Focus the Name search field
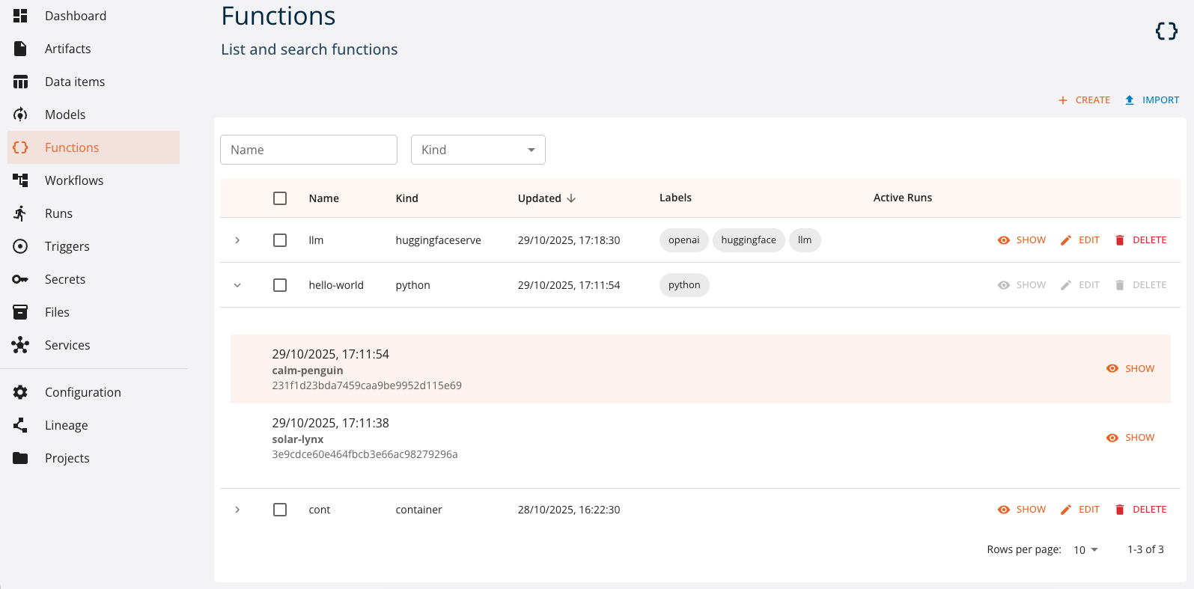The image size is (1194, 589). (308, 150)
